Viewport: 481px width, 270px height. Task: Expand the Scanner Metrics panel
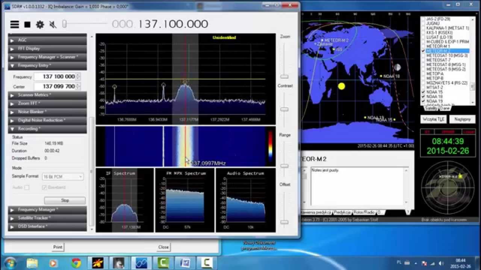pyautogui.click(x=47, y=95)
